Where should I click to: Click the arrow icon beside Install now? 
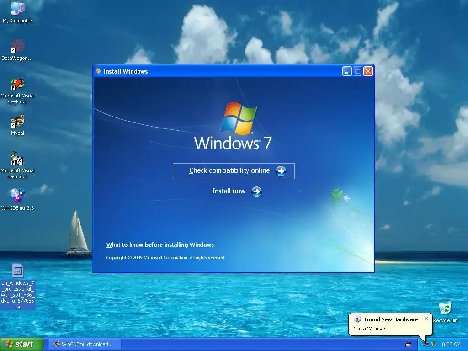[256, 191]
